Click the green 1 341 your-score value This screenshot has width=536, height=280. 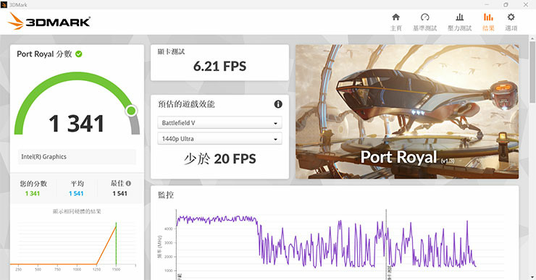click(33, 194)
